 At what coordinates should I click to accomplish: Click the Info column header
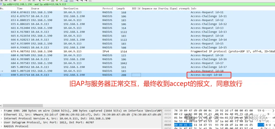pyautogui.click(x=194, y=9)
